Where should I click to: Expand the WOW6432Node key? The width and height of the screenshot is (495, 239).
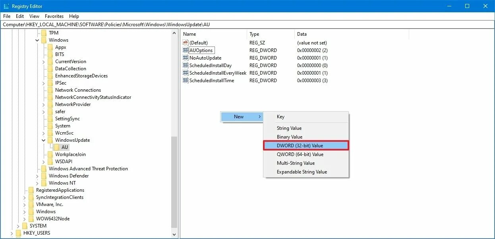coord(24,219)
